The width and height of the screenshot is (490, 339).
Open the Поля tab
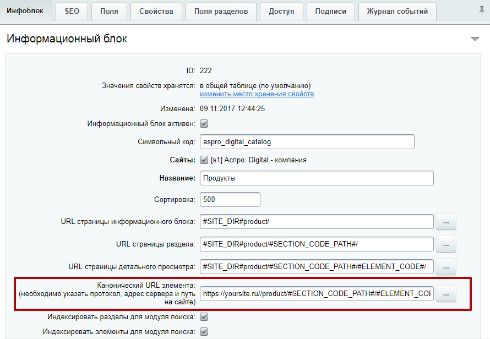pos(109,11)
